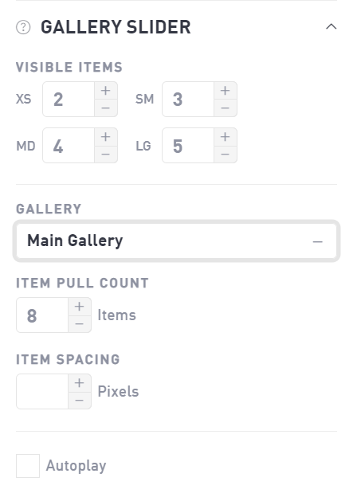Viewport: 357px width, 493px height.
Task: Increase XS visible items count
Action: 106,91
